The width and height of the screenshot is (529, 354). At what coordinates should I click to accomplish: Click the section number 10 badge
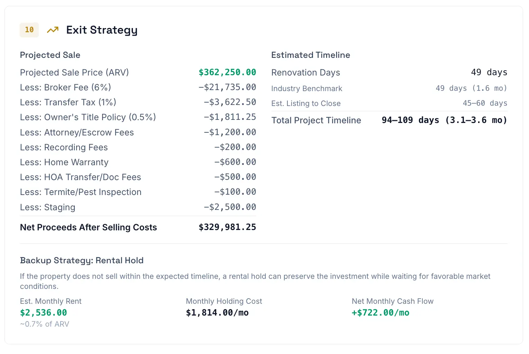point(29,30)
